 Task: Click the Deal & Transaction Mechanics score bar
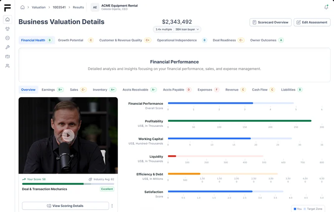68,184
